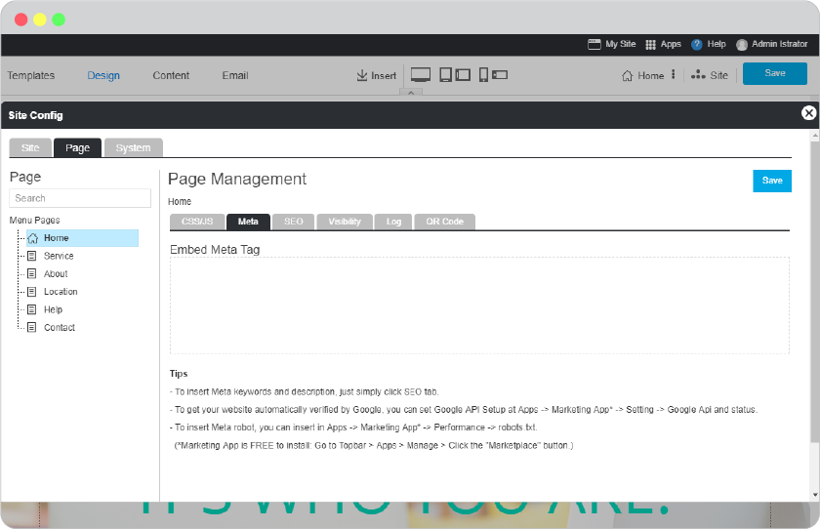The image size is (820, 529).
Task: Open My Site from the top bar
Action: pyautogui.click(x=611, y=45)
